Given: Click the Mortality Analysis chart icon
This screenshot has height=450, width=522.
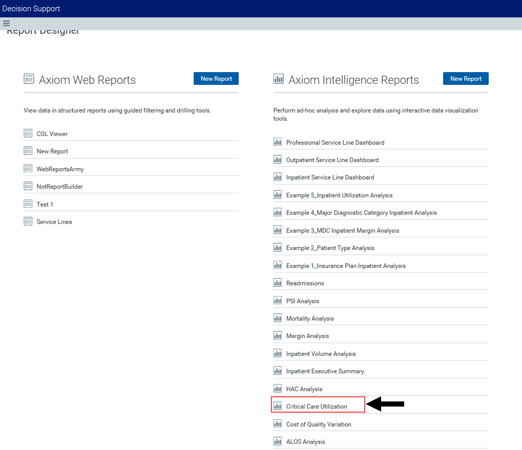Looking at the screenshot, I should click(x=278, y=318).
